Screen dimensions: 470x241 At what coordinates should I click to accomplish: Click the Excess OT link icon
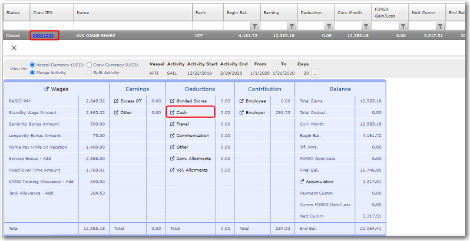(117, 101)
